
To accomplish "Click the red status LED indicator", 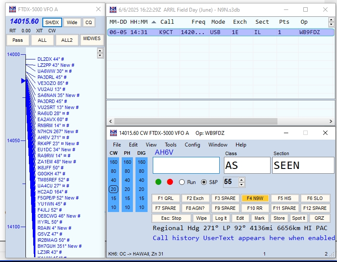I will (170, 182).
